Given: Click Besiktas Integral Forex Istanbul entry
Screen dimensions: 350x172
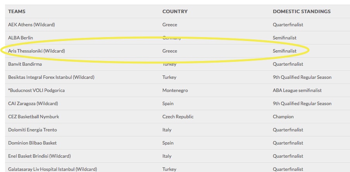Looking at the screenshot, I should [51, 77].
